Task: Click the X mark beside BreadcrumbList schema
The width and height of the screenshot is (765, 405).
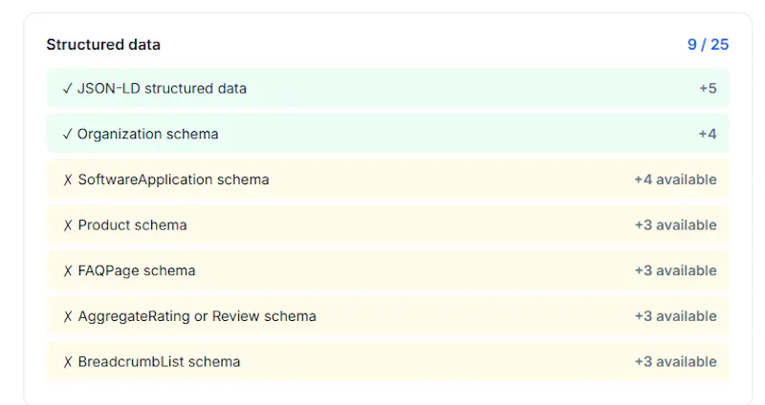Action: click(x=68, y=362)
